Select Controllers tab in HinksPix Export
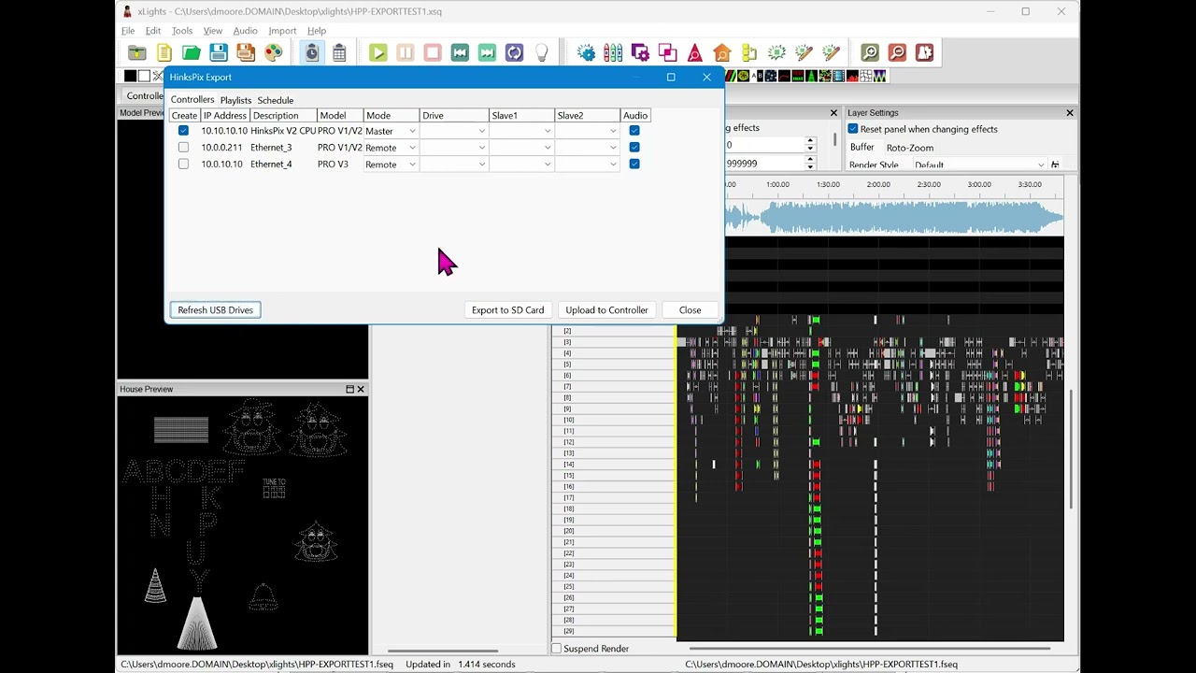This screenshot has width=1196, height=673. [192, 100]
